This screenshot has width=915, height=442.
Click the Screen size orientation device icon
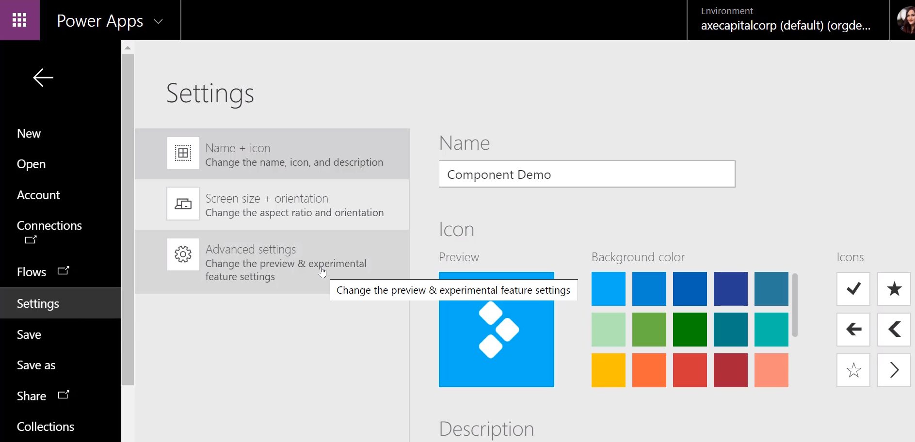[183, 204]
